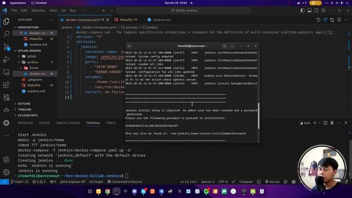
Task: Click scrollbar in floating terminal window
Action: (258, 116)
